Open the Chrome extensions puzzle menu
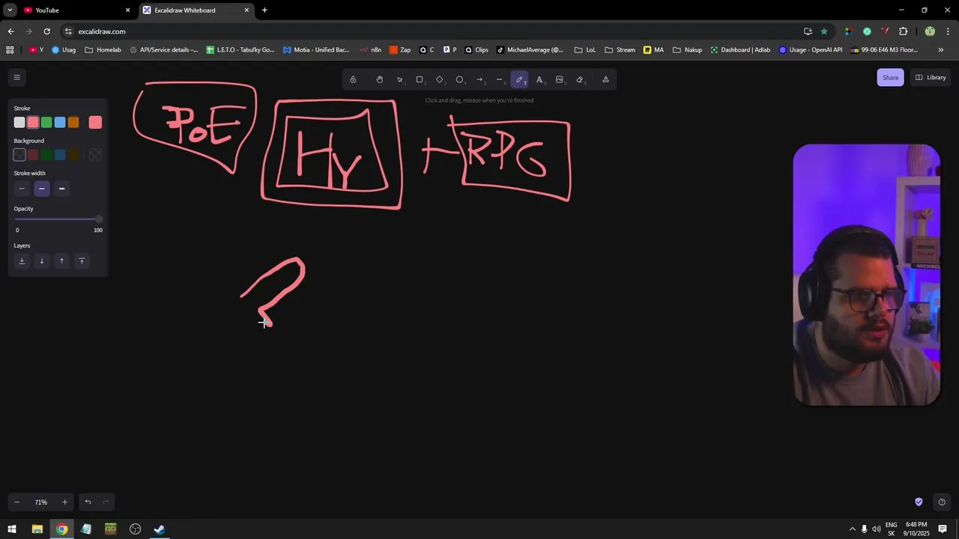The width and height of the screenshot is (959, 539). [903, 31]
